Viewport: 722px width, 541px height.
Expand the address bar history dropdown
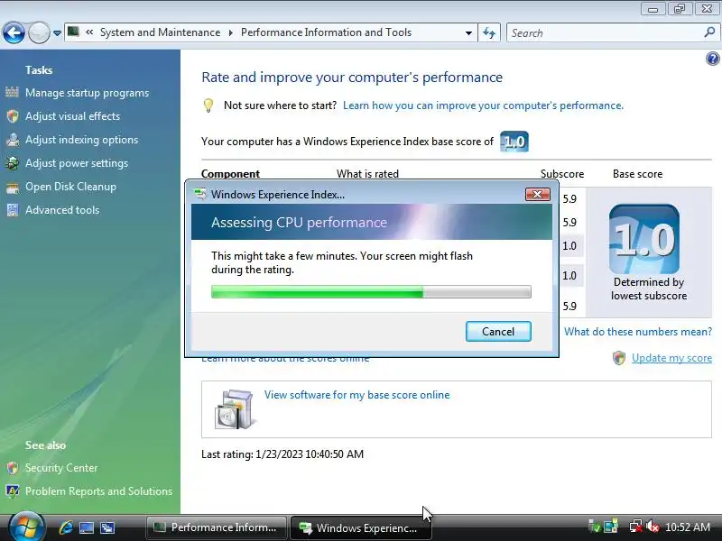(468, 33)
